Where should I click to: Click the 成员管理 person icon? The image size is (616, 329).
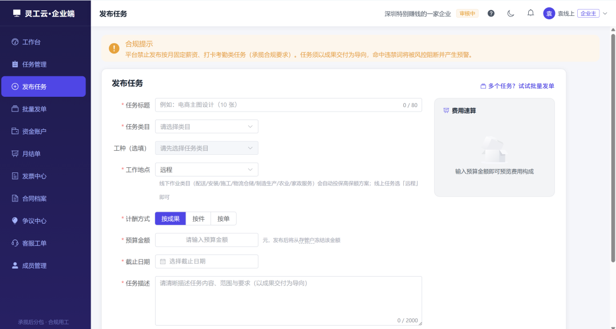[15, 265]
